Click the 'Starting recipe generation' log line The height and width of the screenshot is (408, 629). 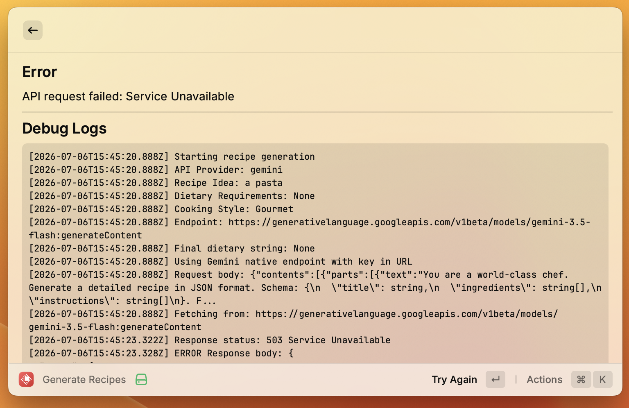click(172, 156)
